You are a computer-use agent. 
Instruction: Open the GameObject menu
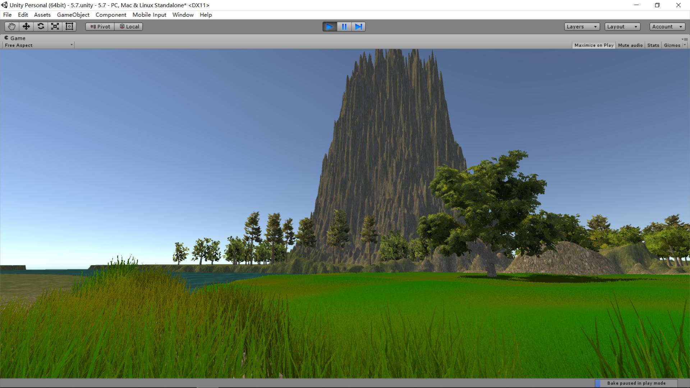73,15
